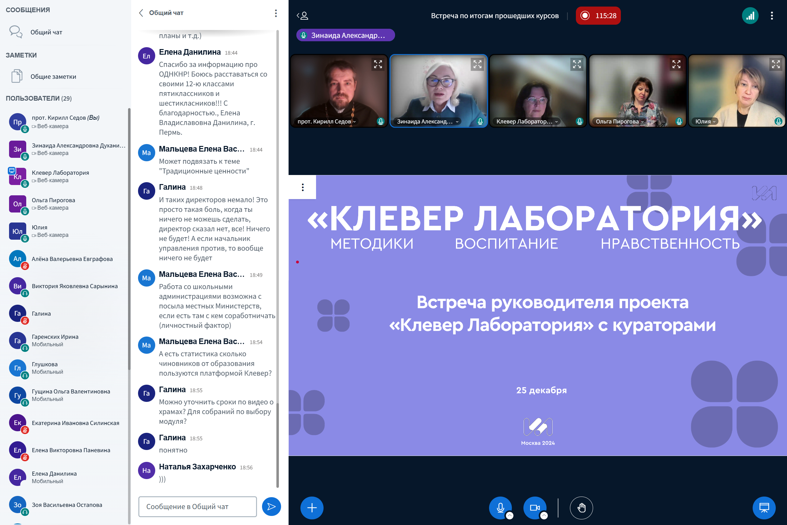
Task: Hide the user list panel icon
Action: 303,16
